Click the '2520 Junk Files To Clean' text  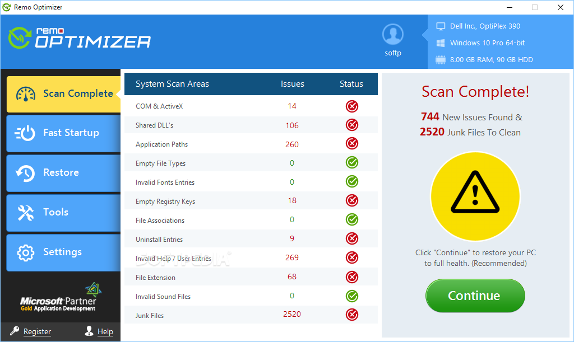[470, 132]
